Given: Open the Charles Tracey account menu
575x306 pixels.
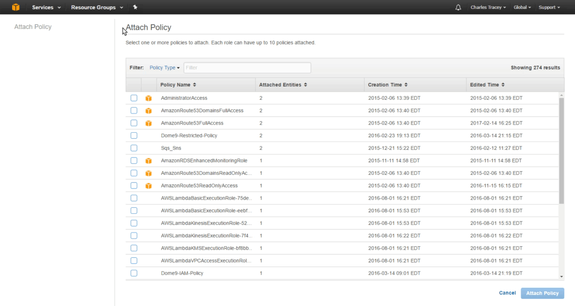Looking at the screenshot, I should [488, 7].
